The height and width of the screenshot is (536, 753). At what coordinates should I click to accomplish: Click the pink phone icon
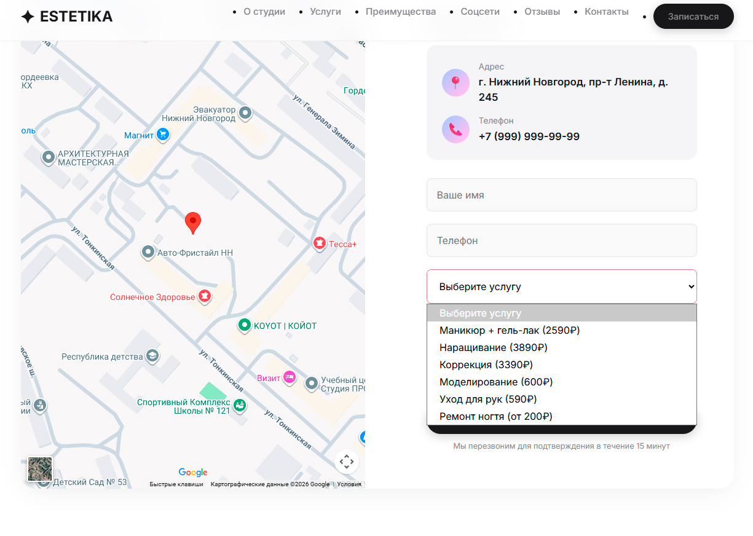(x=455, y=129)
